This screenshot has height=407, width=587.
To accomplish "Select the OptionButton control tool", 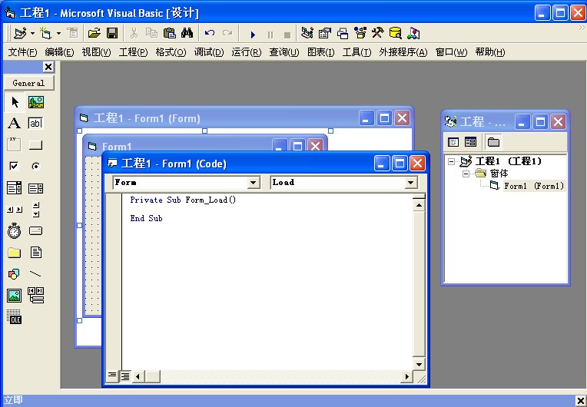I will pos(36,166).
